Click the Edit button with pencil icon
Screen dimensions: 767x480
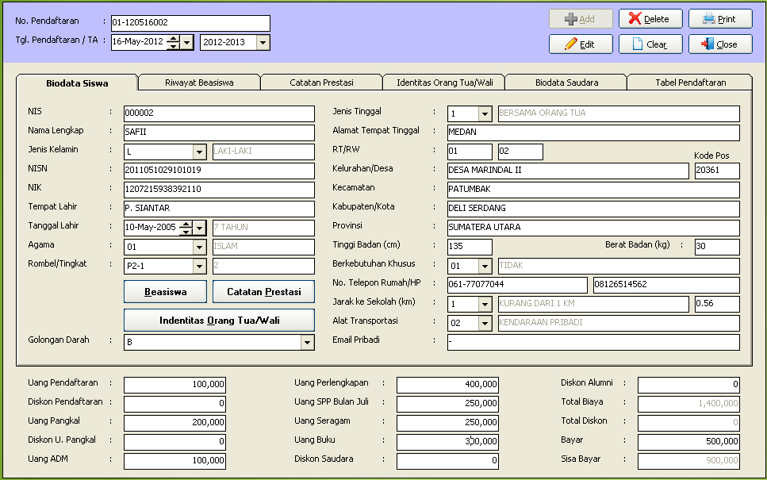pyautogui.click(x=581, y=44)
